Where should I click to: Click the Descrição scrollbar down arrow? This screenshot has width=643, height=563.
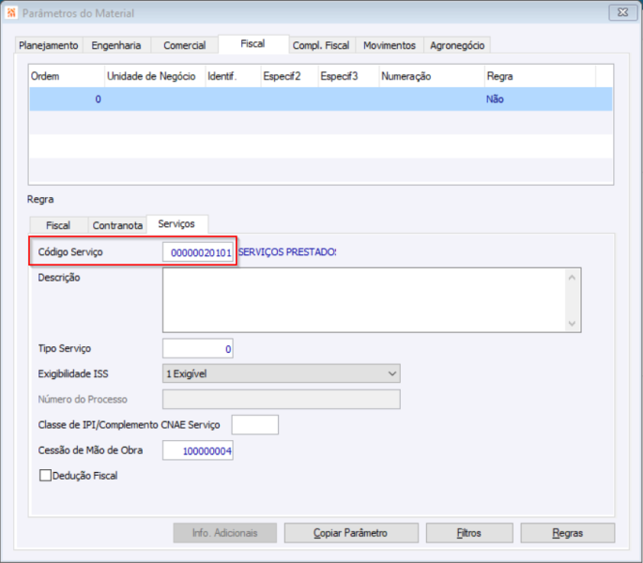click(573, 324)
